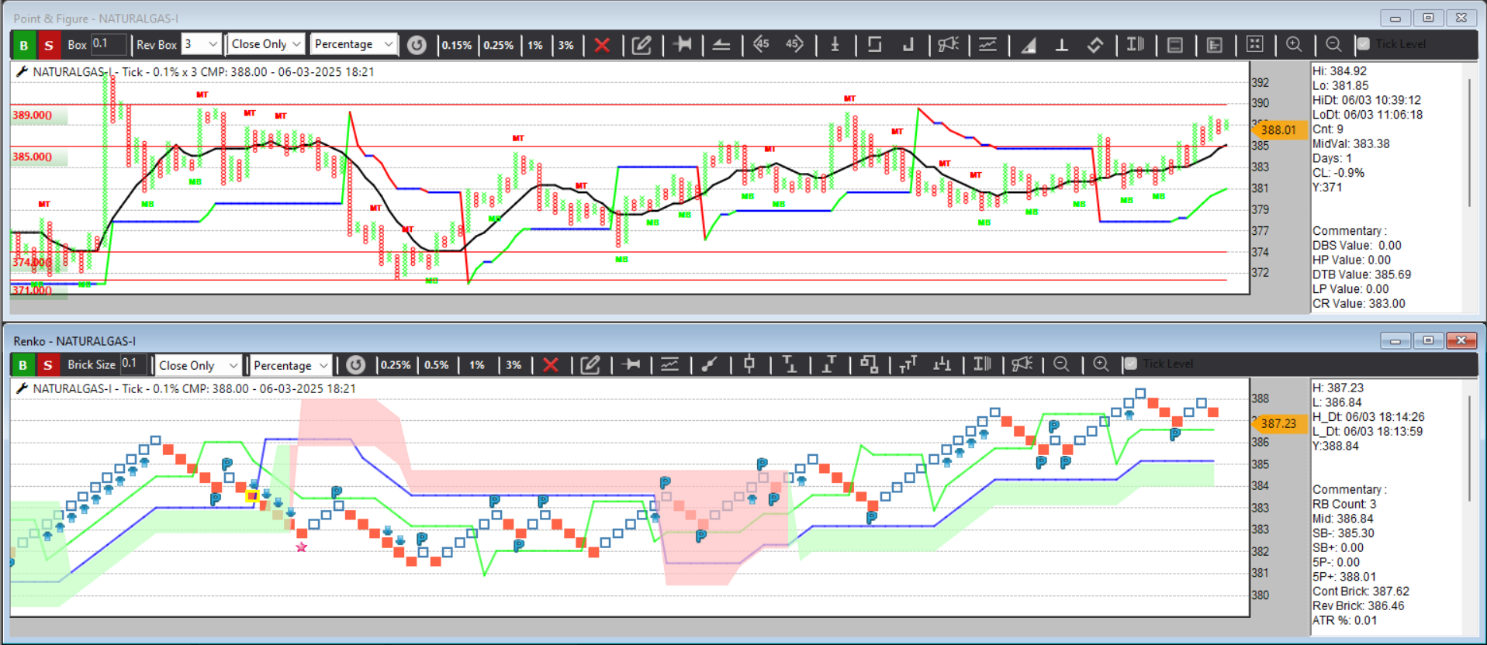The width and height of the screenshot is (1487, 645).
Task: Open the Close Only dropdown in Point & Figure
Action: click(266, 44)
